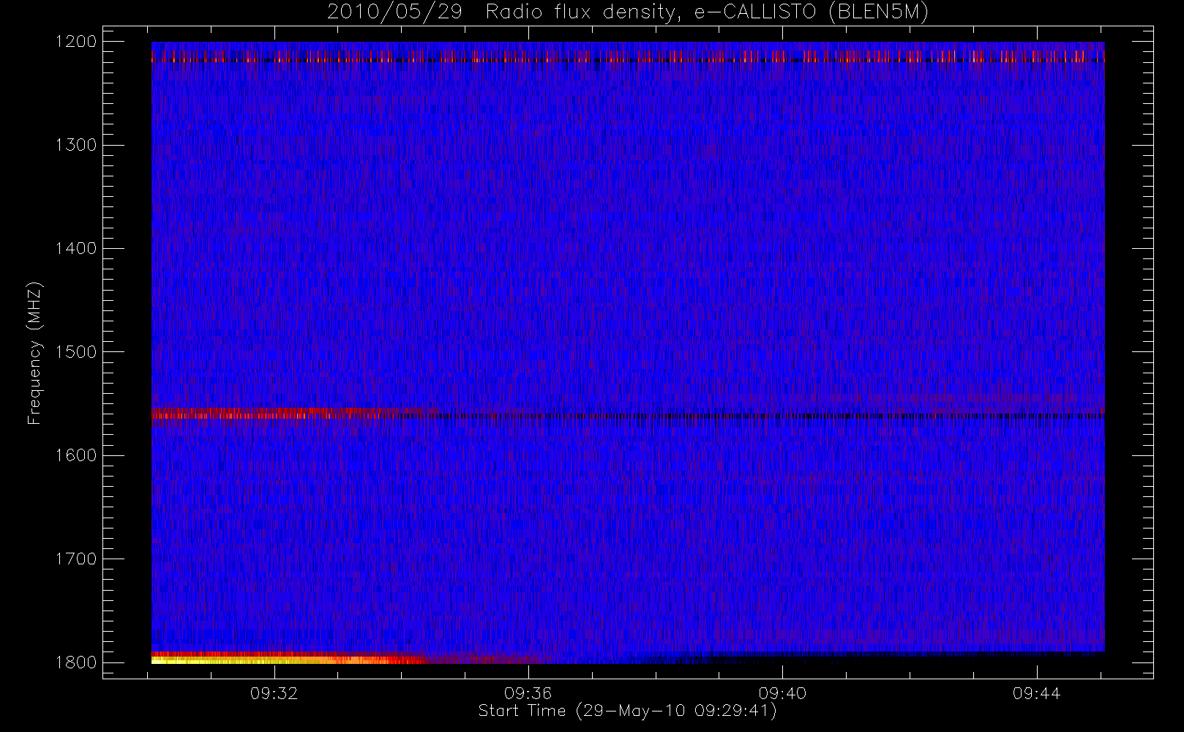This screenshot has height=732, width=1184.
Task: Click the 1700 frequency tick label
Action: pos(76,559)
